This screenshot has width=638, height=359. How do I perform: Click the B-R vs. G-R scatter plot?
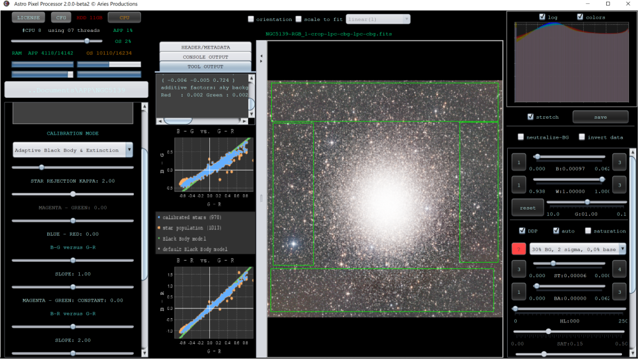click(x=214, y=303)
